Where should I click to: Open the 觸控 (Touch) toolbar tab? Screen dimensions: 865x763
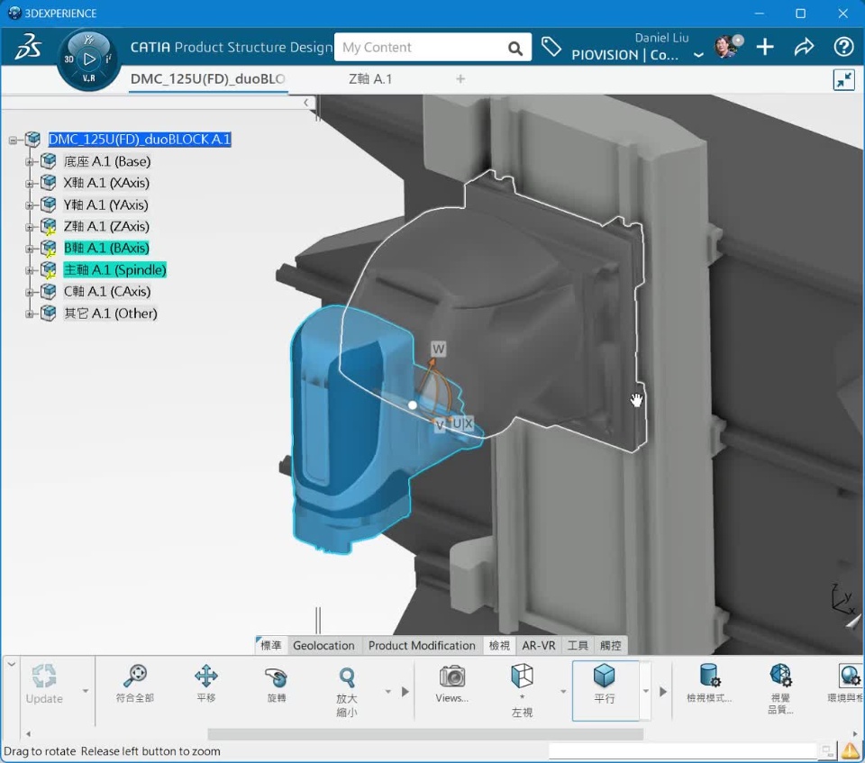[x=610, y=646]
